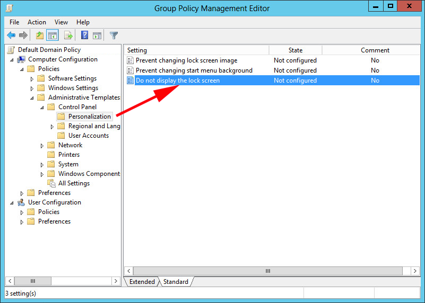Screen dimensions: 425x303
Task: Click the All Settings folder icon
Action: click(x=51, y=183)
